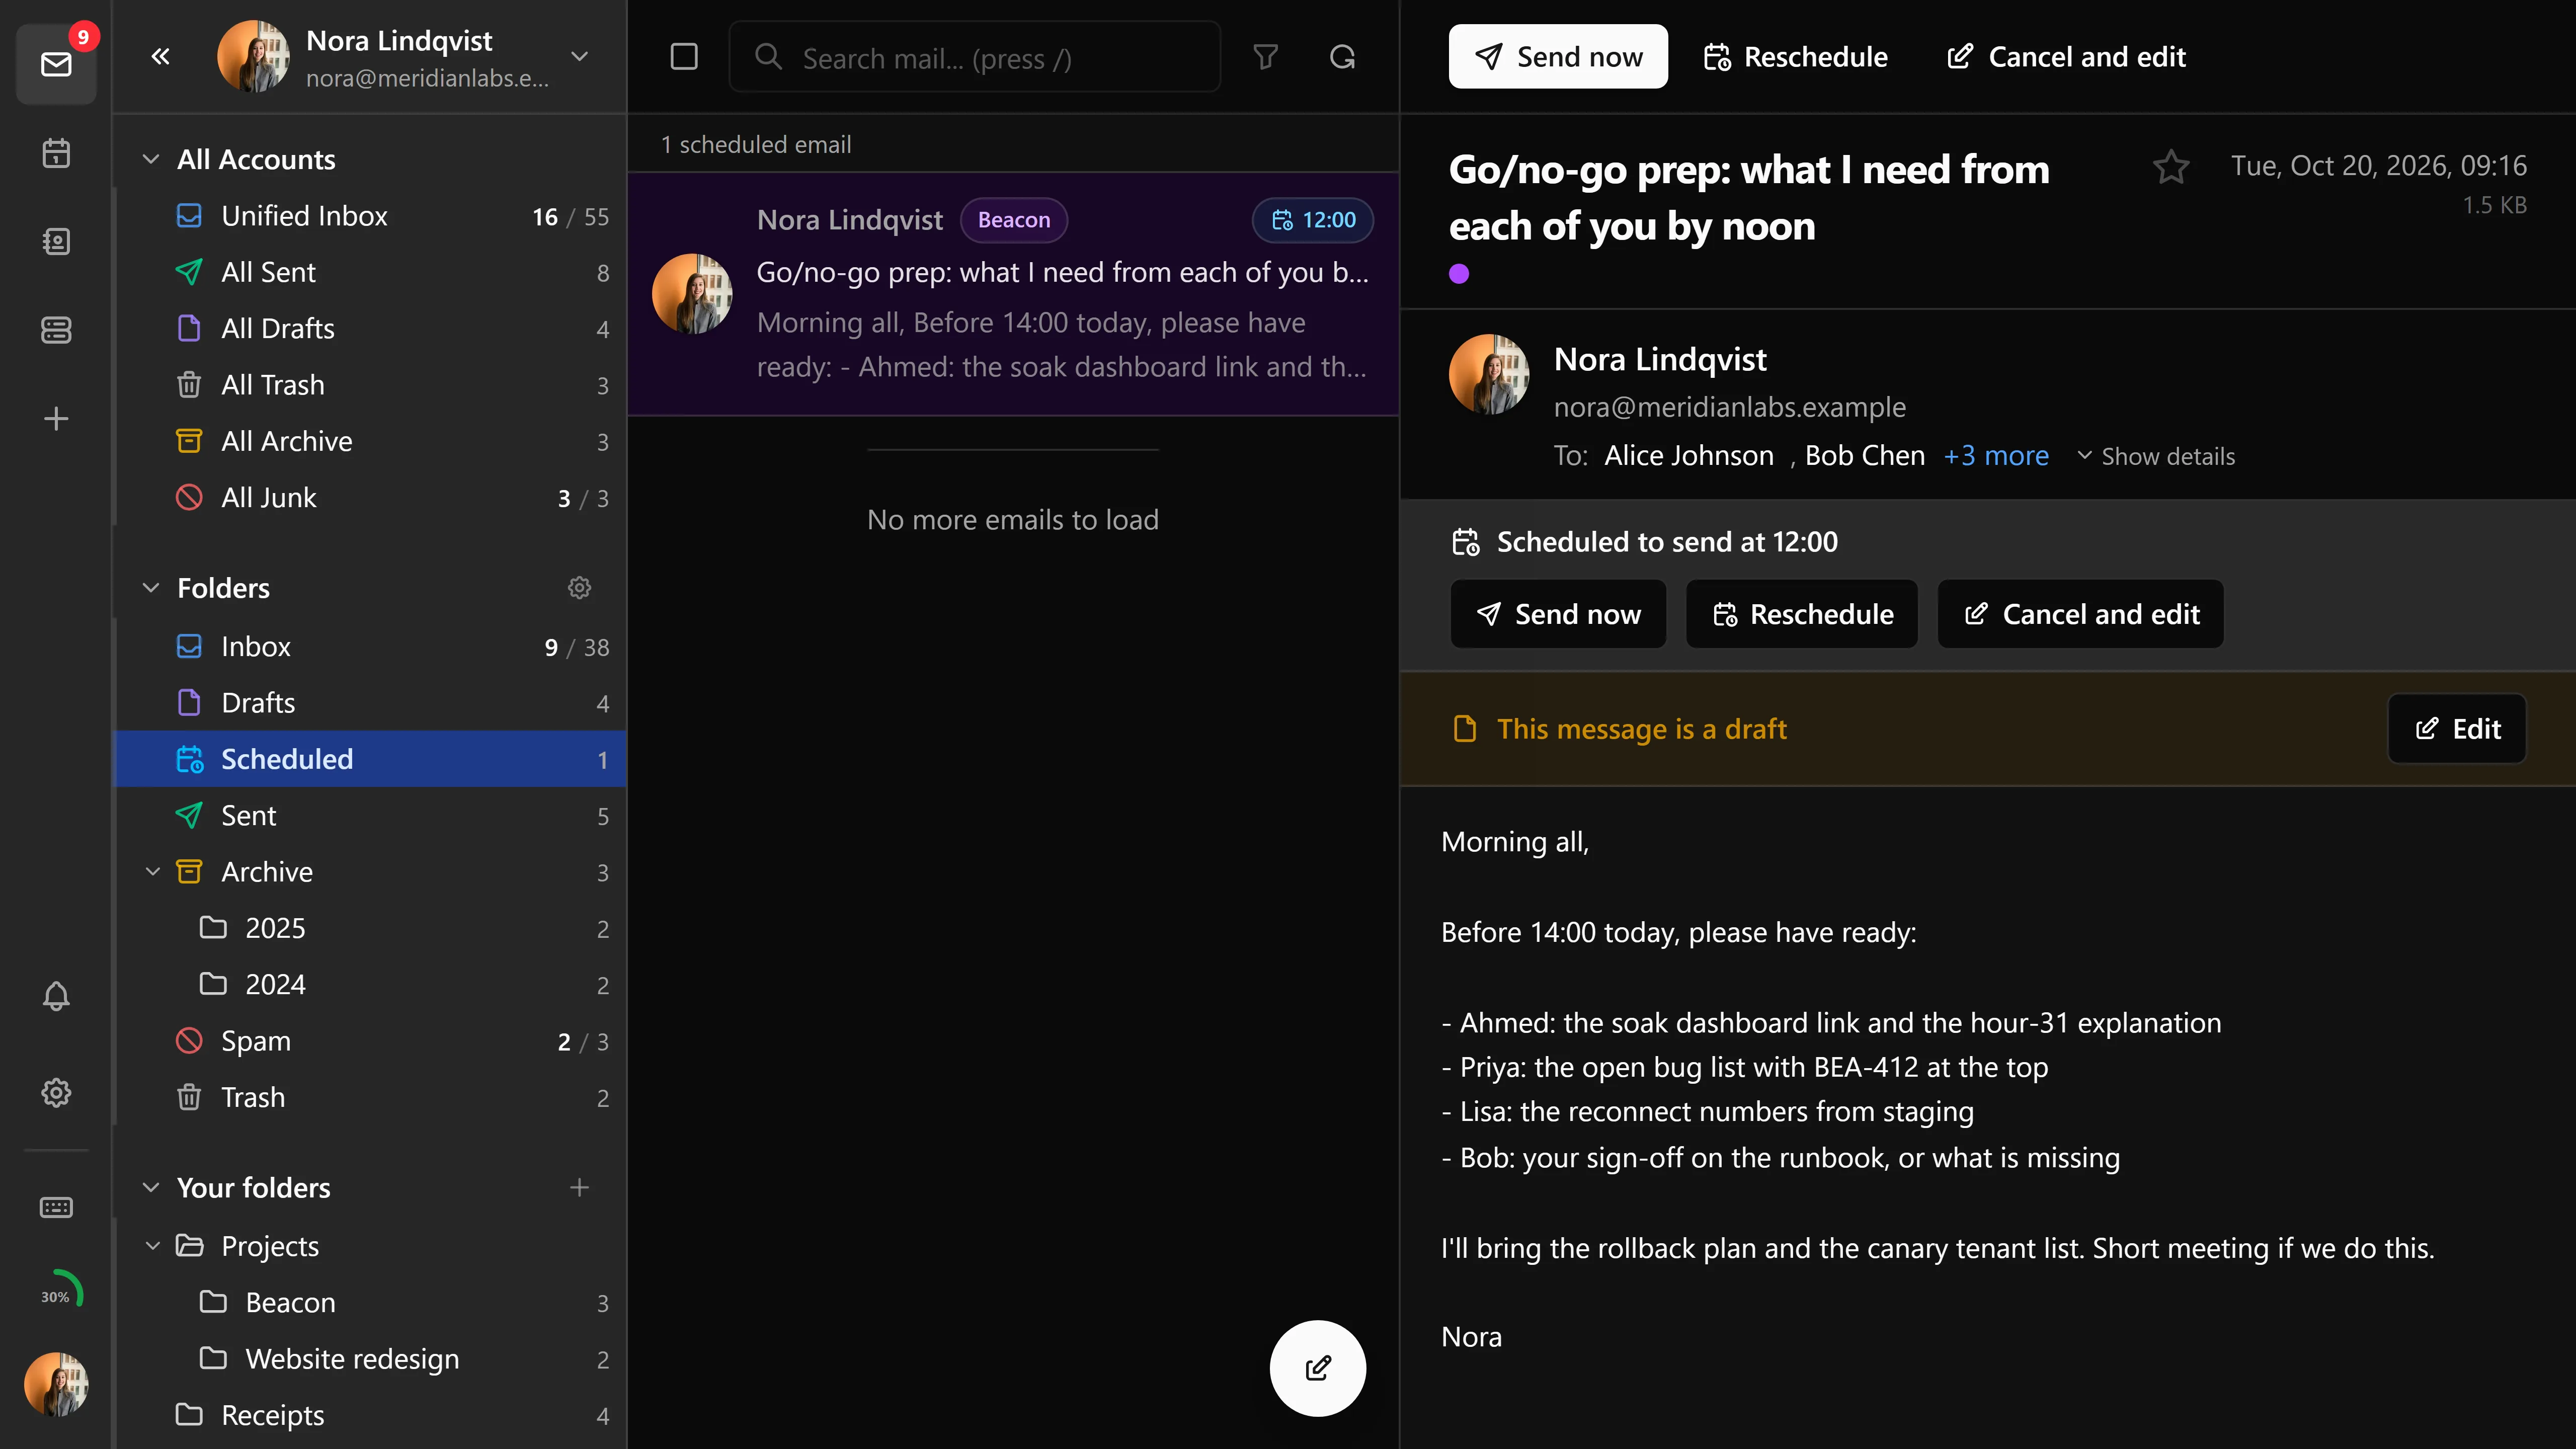Open the Drafts folder
Screen dimensions: 2576x1449
371,703
